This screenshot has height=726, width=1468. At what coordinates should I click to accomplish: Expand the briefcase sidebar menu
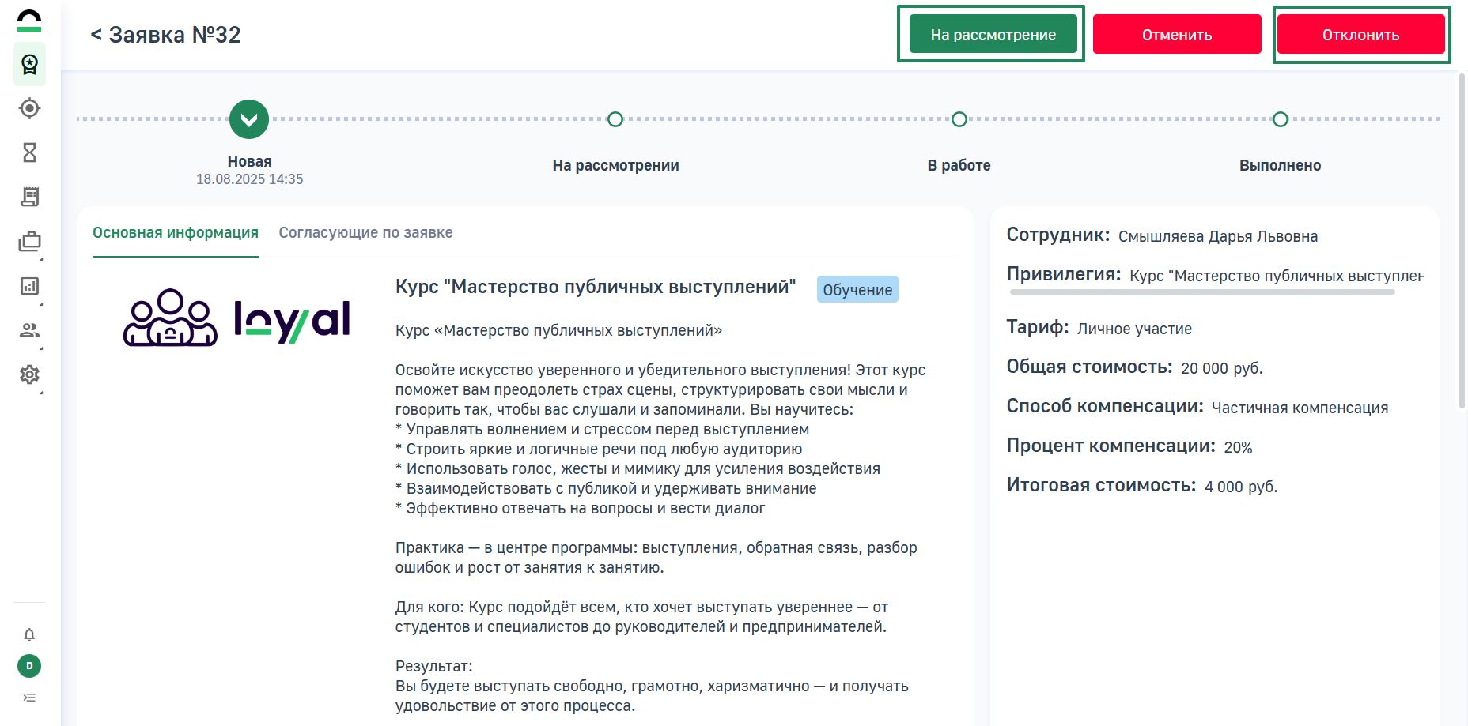point(29,242)
